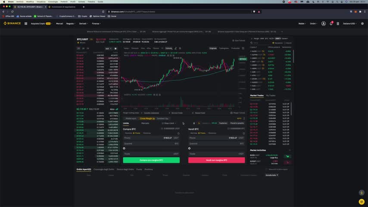Switch to the TradingView chart tab
The height and width of the screenshot is (207, 368).
tap(224, 48)
